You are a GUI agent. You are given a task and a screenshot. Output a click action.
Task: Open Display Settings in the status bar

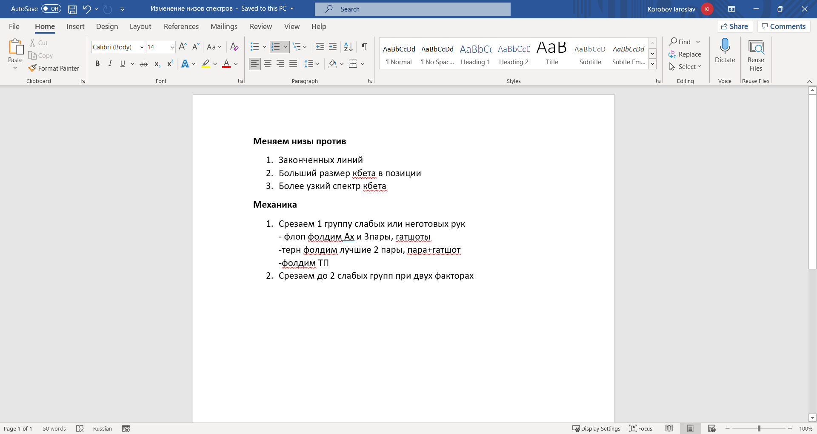(596, 428)
